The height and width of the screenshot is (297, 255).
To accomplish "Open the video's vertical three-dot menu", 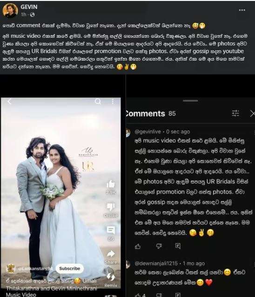I will coord(113,102).
